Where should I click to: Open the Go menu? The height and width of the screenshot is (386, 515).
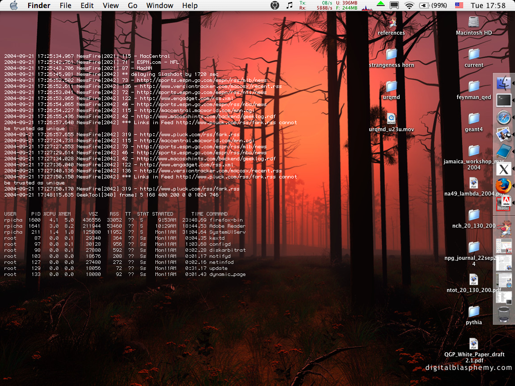[x=132, y=6]
